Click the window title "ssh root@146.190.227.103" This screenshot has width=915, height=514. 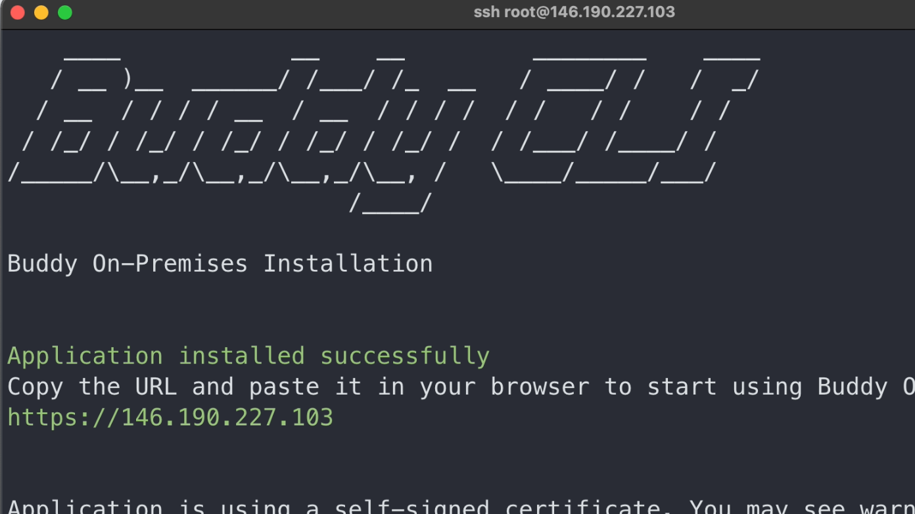point(574,12)
